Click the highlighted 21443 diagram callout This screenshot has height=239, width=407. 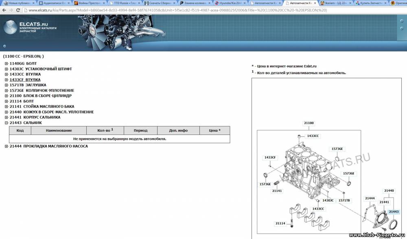coord(394,212)
